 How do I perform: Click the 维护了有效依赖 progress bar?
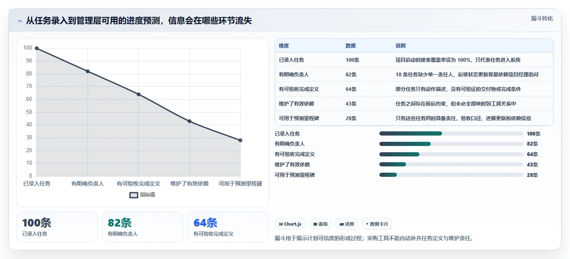click(x=451, y=164)
